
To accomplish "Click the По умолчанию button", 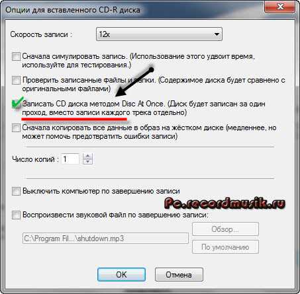I will (225, 247).
